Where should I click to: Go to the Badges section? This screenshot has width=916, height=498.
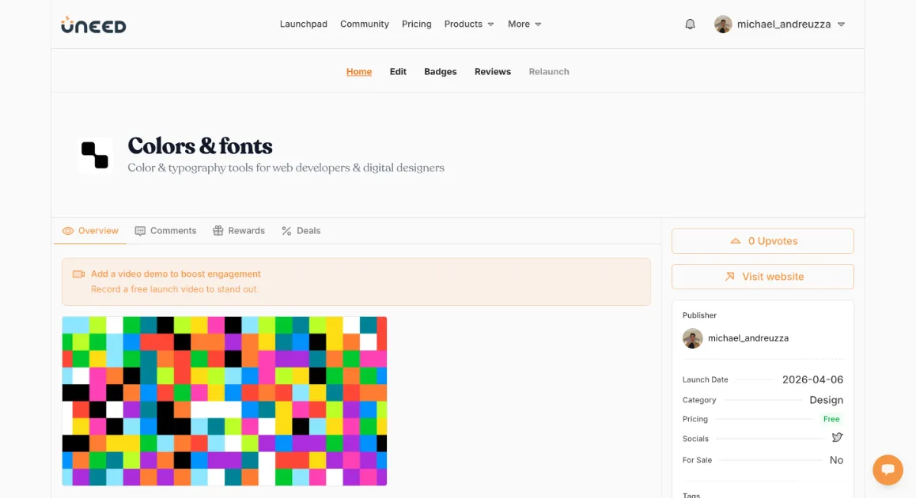(440, 72)
